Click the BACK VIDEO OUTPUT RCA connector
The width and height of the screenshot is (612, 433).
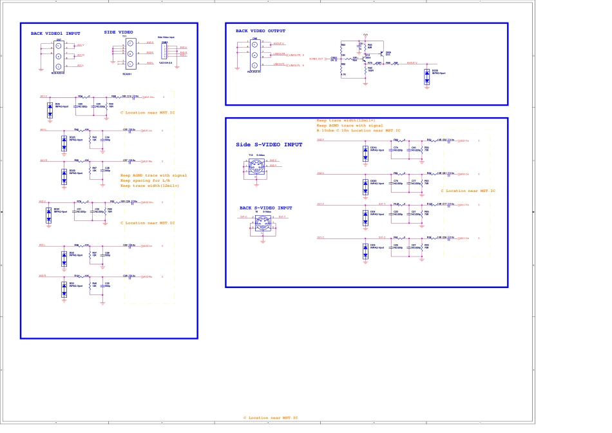coord(254,55)
